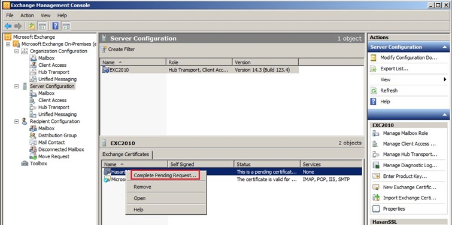
Task: Click 'Hub Transport, Client Acc...' role cell
Action: 199,70
